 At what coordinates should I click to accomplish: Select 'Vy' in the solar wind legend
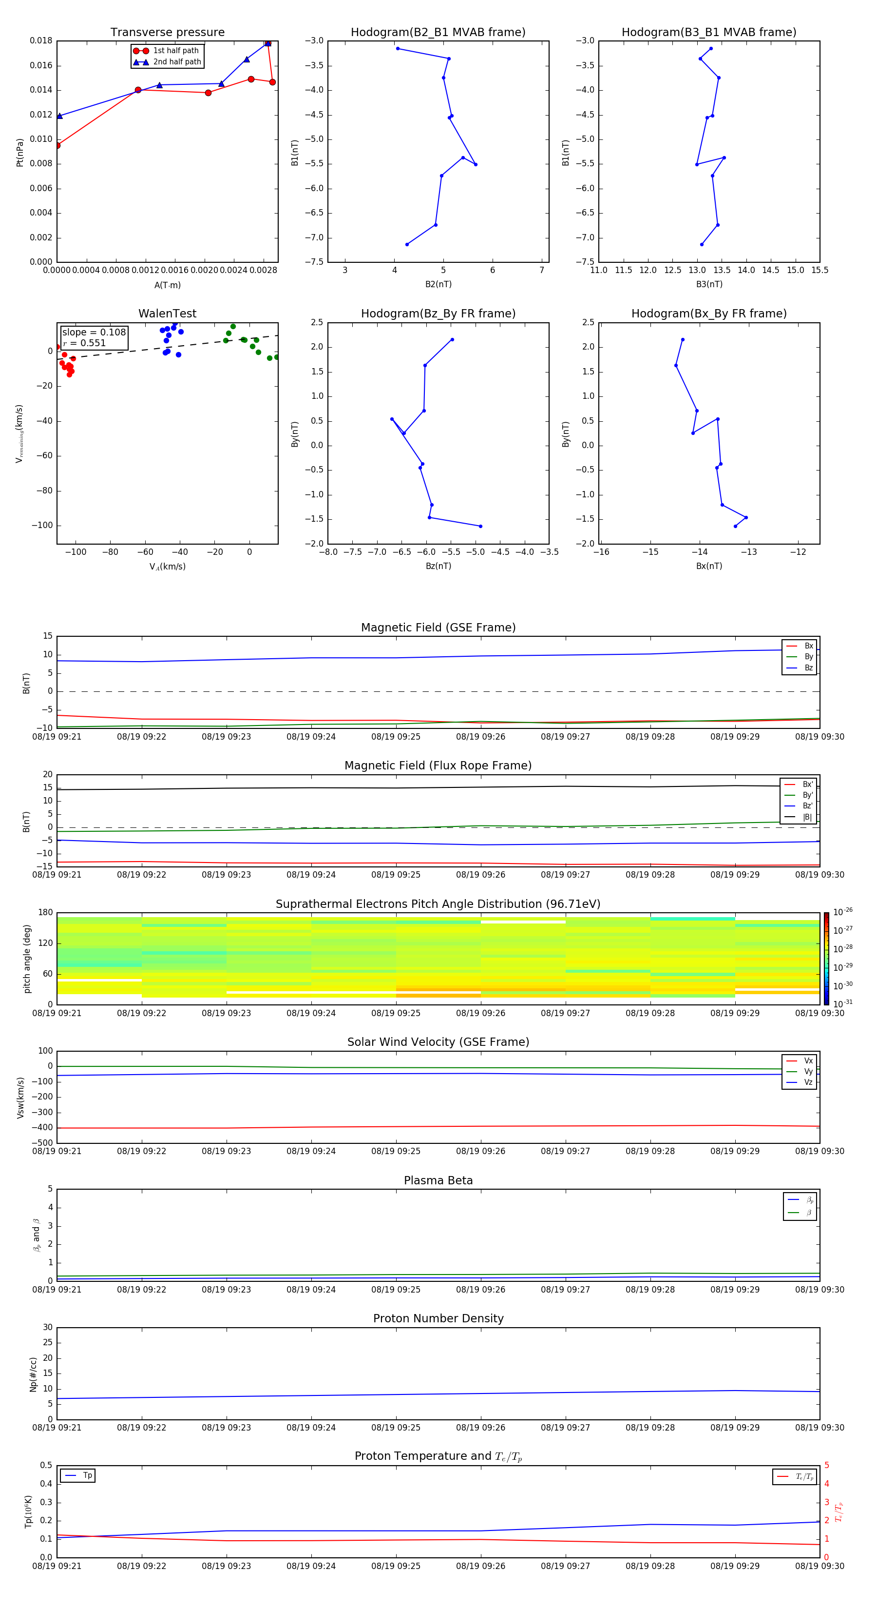point(800,1071)
